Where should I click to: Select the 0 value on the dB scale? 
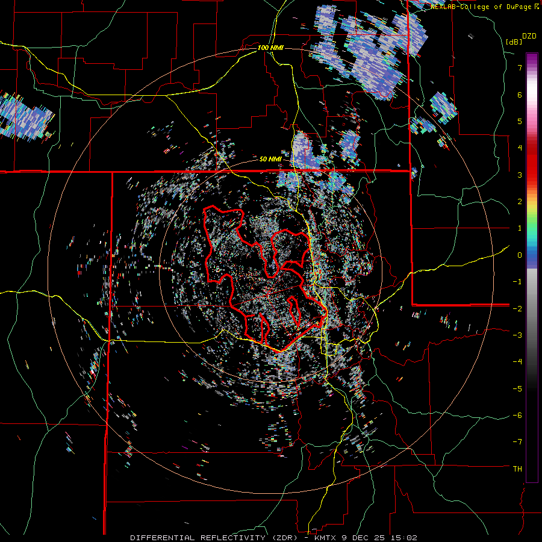tap(520, 255)
